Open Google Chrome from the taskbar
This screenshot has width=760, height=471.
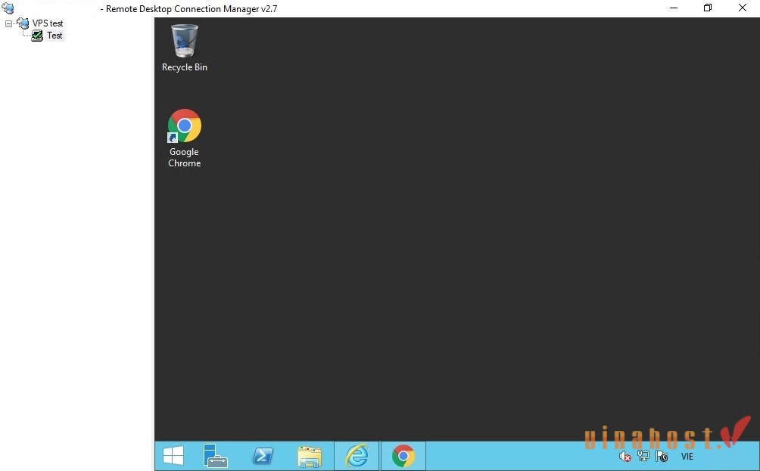pos(403,456)
